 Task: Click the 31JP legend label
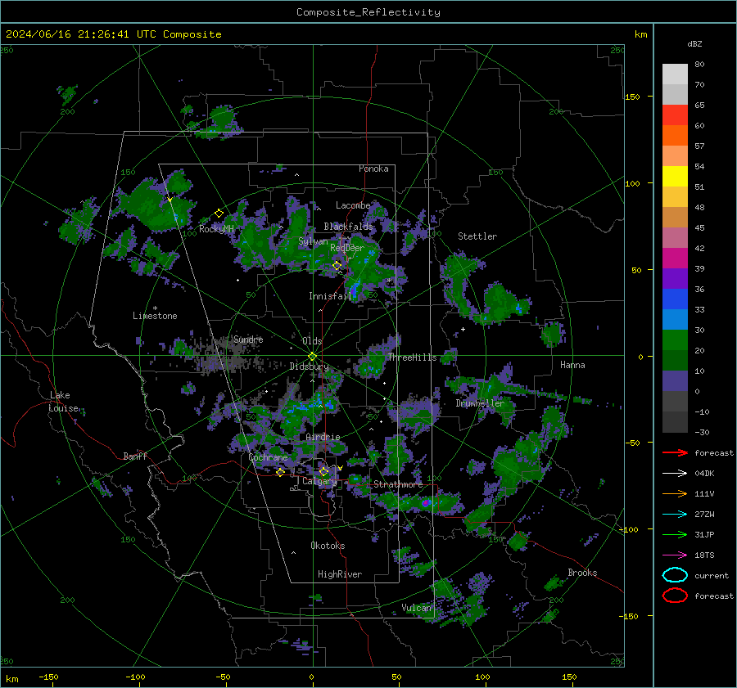[704, 534]
